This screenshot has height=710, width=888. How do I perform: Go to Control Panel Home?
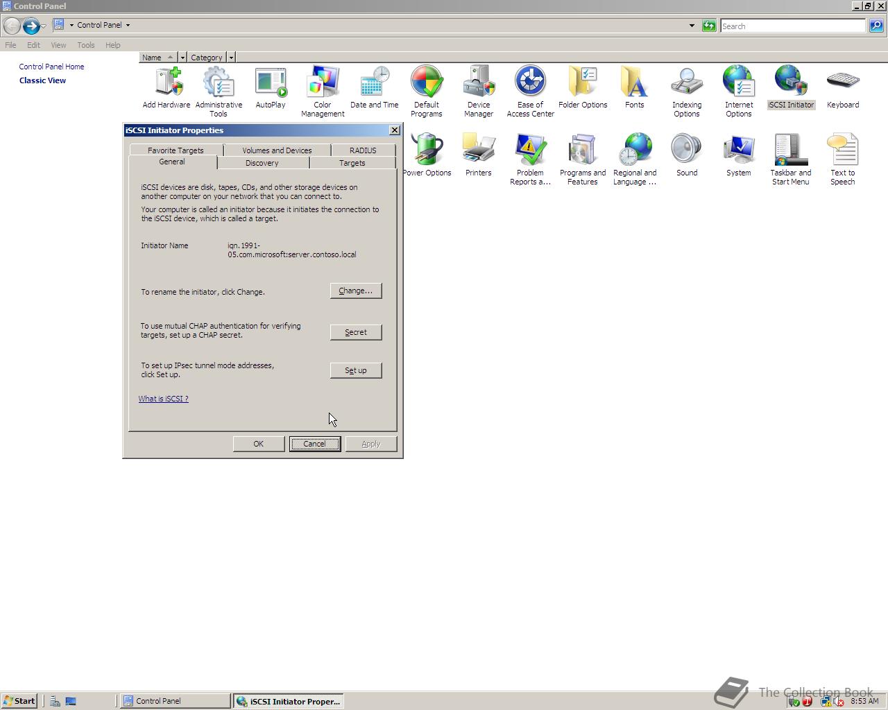coord(51,67)
